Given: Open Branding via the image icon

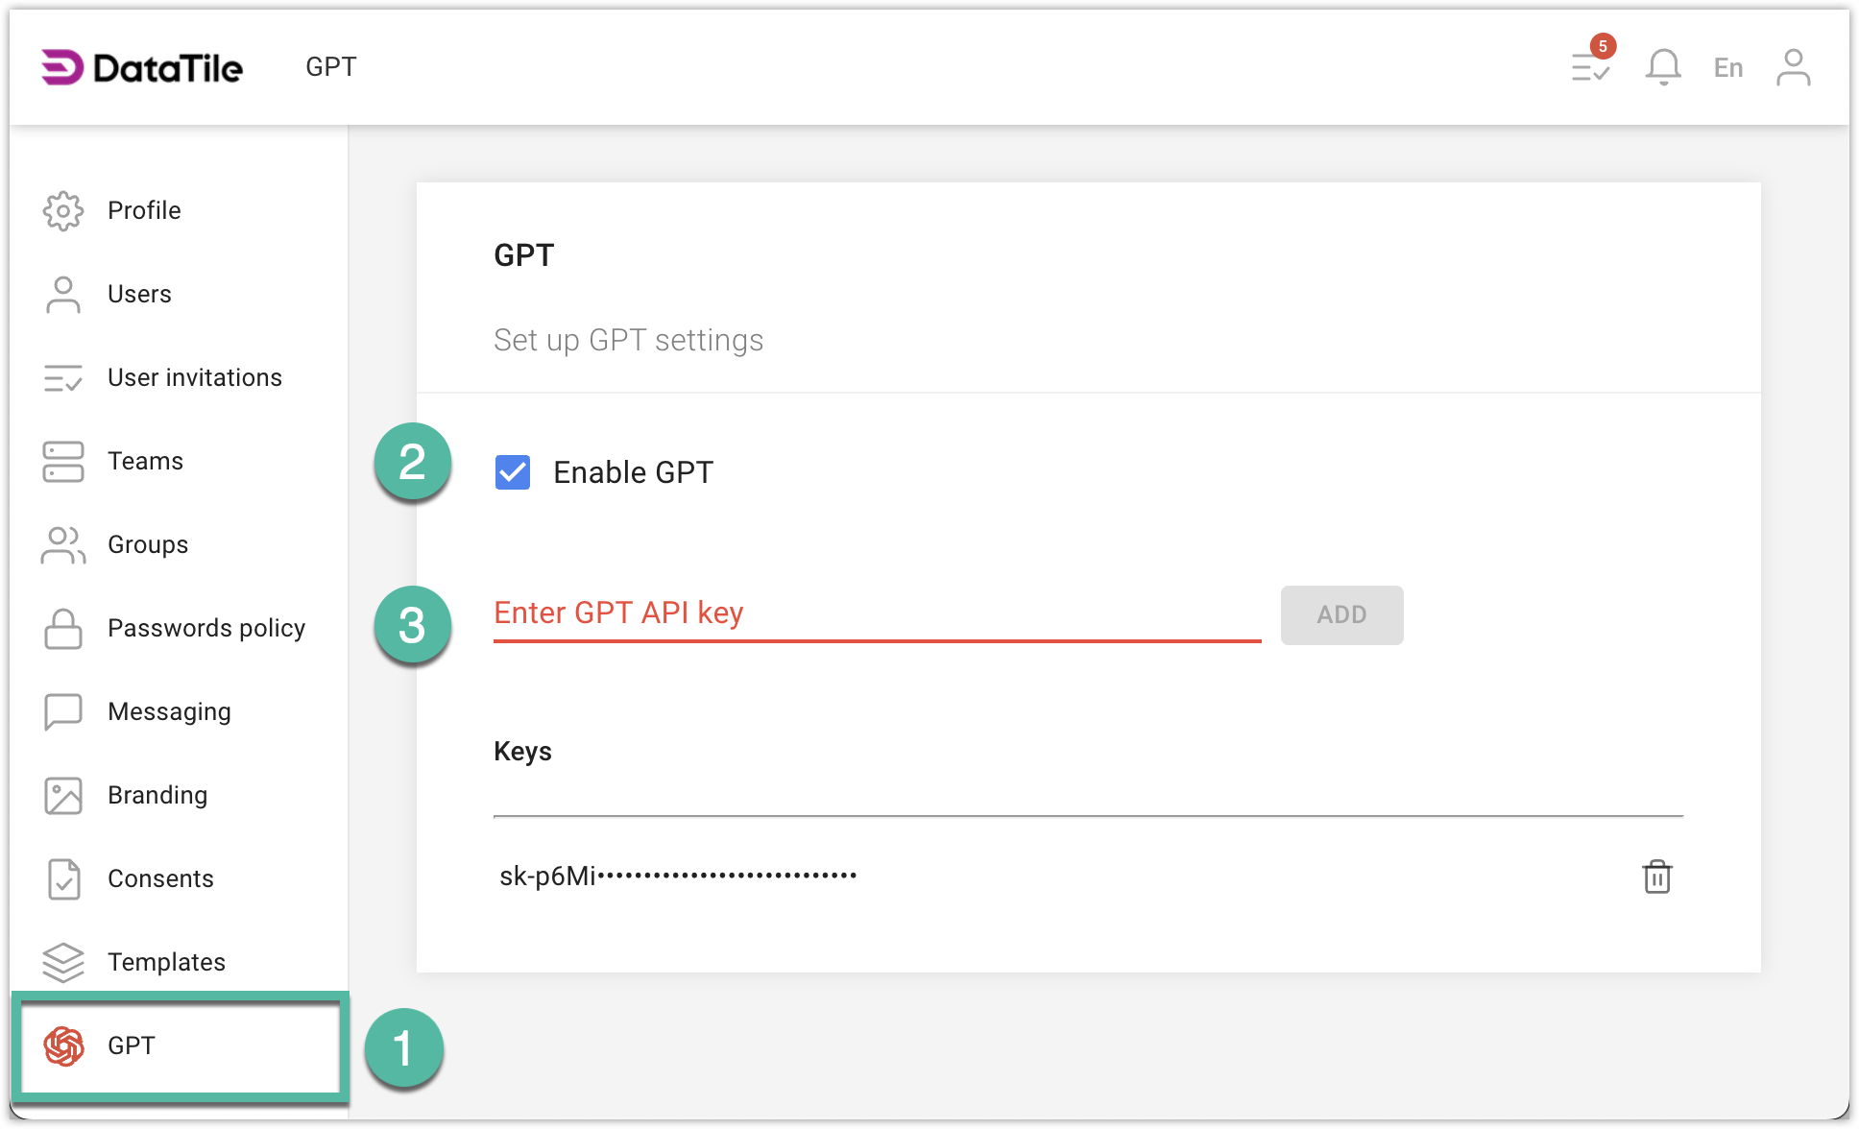Looking at the screenshot, I should 62,795.
